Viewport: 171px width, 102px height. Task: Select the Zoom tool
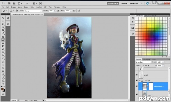pos(3,84)
